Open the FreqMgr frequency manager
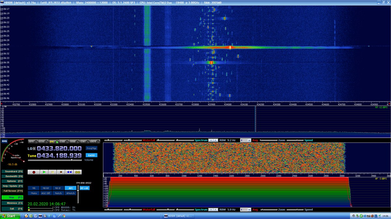 click(92, 148)
